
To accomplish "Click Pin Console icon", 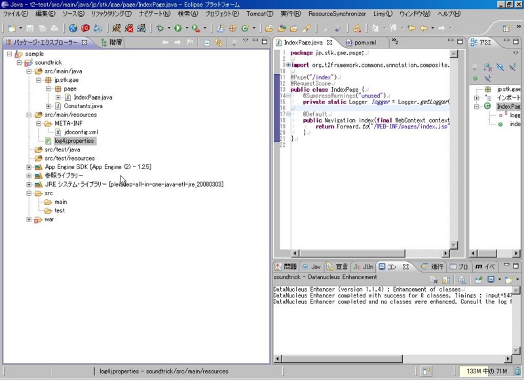I will (479, 279).
